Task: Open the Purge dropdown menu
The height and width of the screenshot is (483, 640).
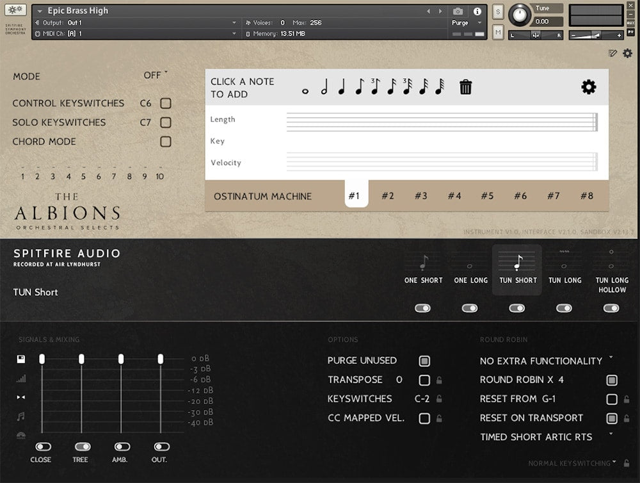Action: tap(466, 23)
